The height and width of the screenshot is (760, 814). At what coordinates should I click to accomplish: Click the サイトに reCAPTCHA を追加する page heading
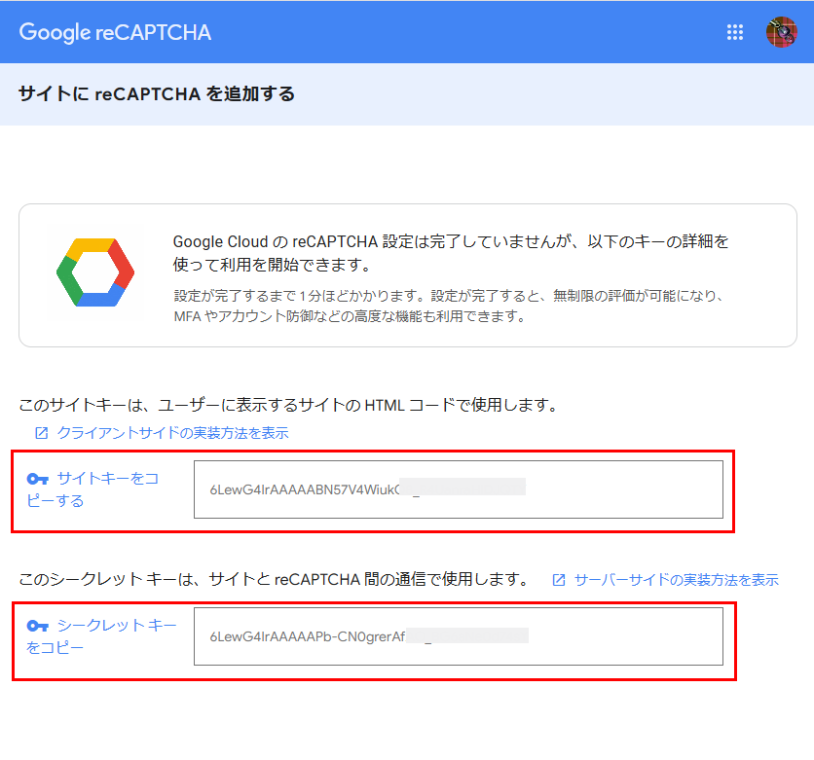157,94
